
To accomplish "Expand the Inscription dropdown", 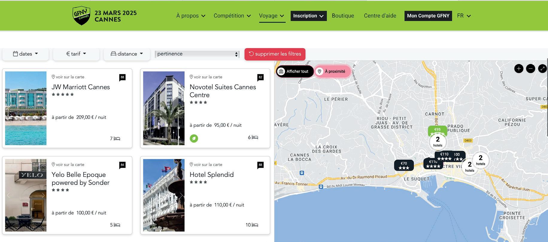I will (308, 16).
